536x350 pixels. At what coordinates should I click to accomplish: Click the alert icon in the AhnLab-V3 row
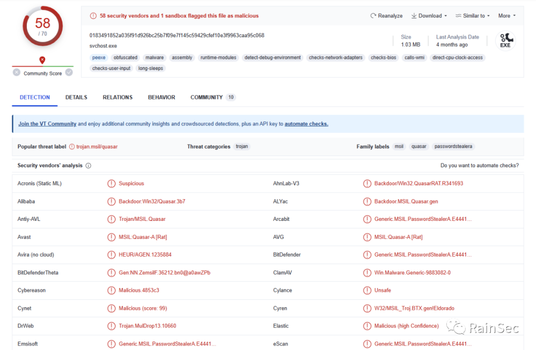[x=367, y=184]
